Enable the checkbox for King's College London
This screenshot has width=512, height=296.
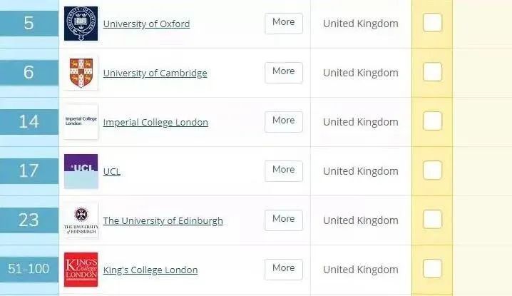click(432, 269)
